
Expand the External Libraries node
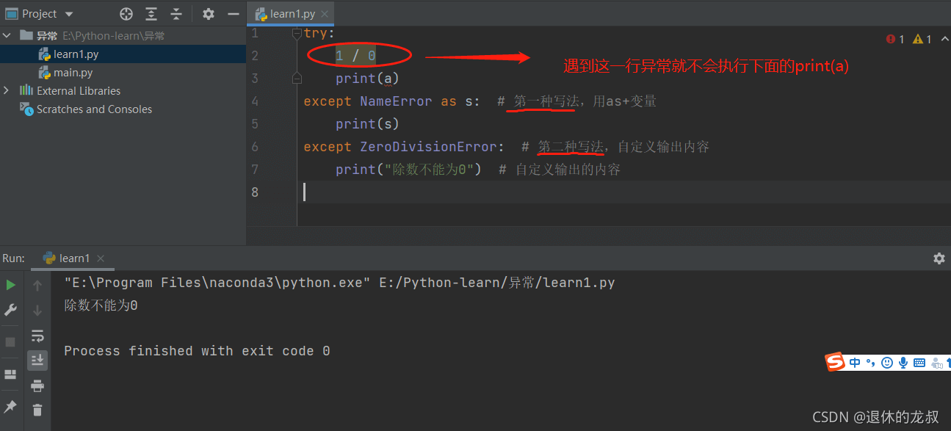coord(7,90)
